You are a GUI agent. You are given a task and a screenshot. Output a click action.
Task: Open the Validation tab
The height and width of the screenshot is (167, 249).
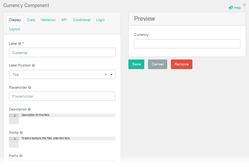coord(48,20)
